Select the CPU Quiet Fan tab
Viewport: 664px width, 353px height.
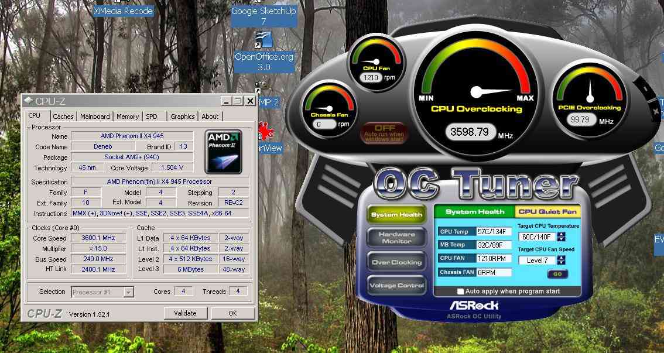(547, 212)
